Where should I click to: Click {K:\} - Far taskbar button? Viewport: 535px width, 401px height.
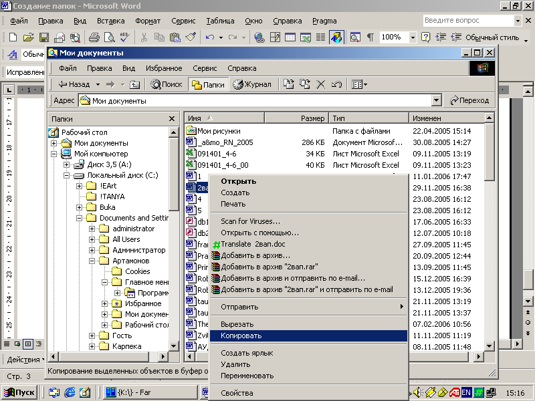[x=150, y=392]
